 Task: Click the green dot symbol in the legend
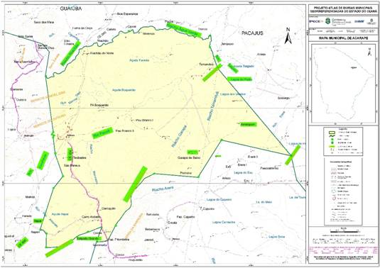[x=332, y=140]
